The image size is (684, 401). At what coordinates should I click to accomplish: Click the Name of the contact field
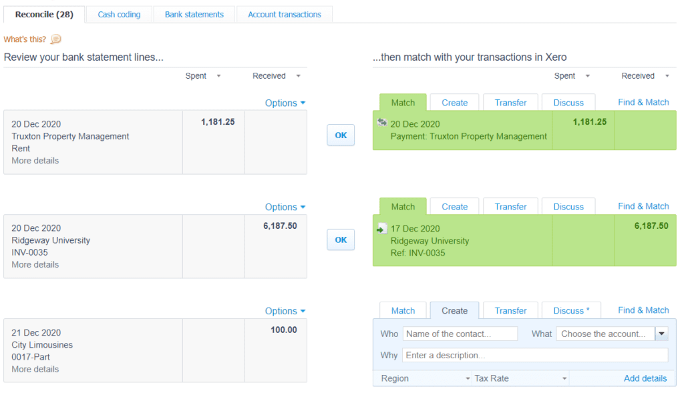tap(460, 334)
